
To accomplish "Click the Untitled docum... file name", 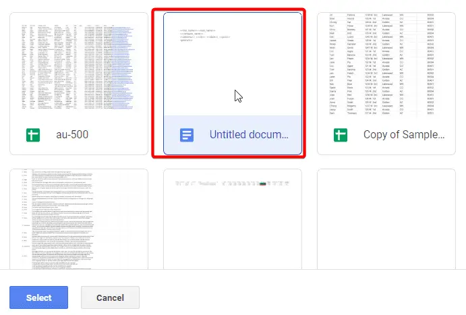I will [x=249, y=135].
